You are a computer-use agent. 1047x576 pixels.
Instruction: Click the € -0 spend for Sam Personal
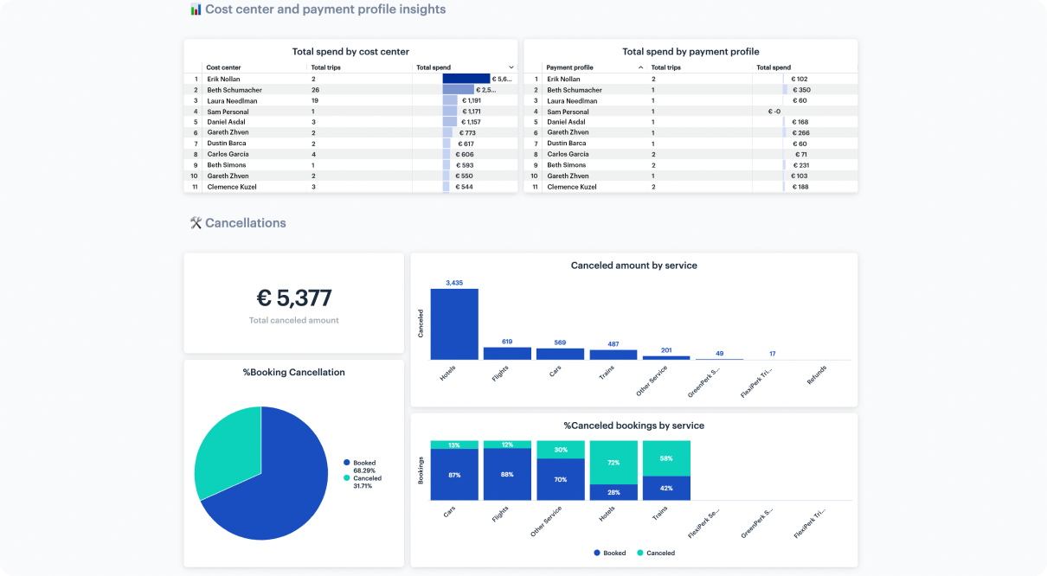pyautogui.click(x=774, y=112)
